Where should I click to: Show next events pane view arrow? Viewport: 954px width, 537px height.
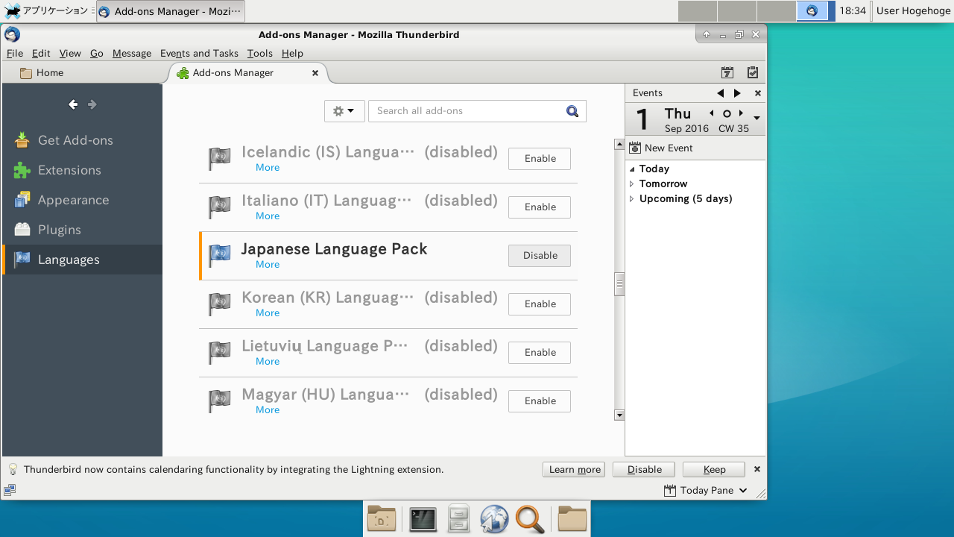(x=738, y=93)
